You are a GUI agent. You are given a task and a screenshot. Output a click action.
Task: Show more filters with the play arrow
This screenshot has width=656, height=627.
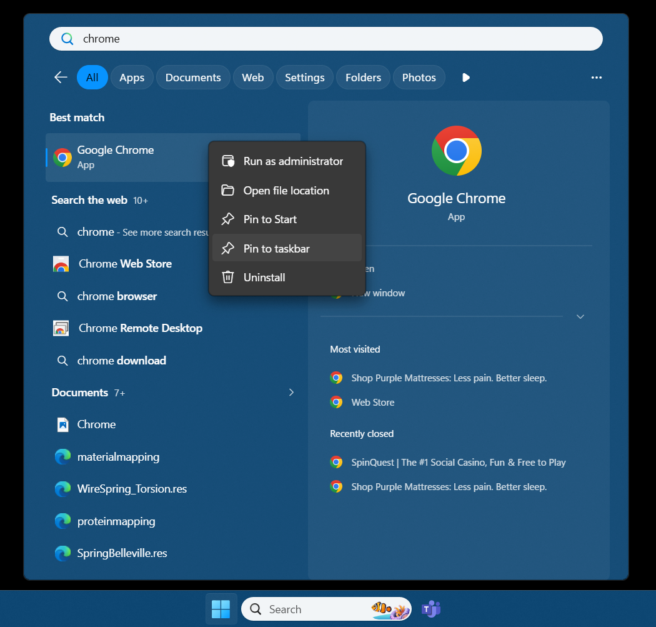(465, 78)
